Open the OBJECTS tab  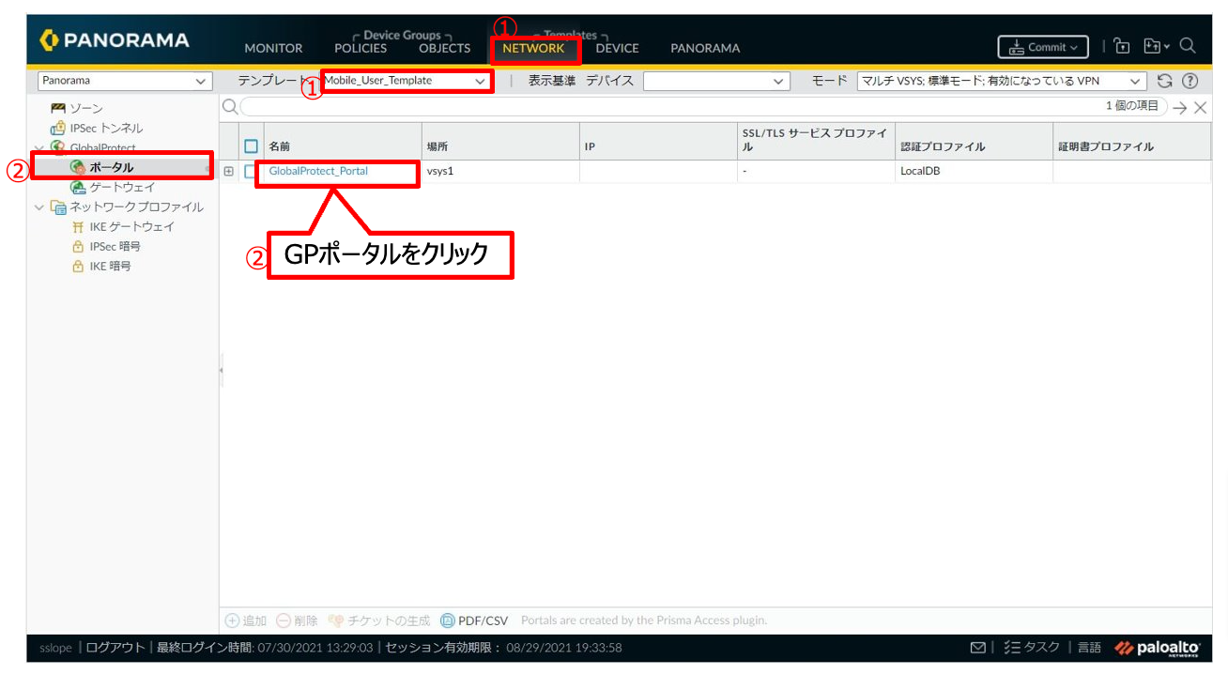[445, 48]
